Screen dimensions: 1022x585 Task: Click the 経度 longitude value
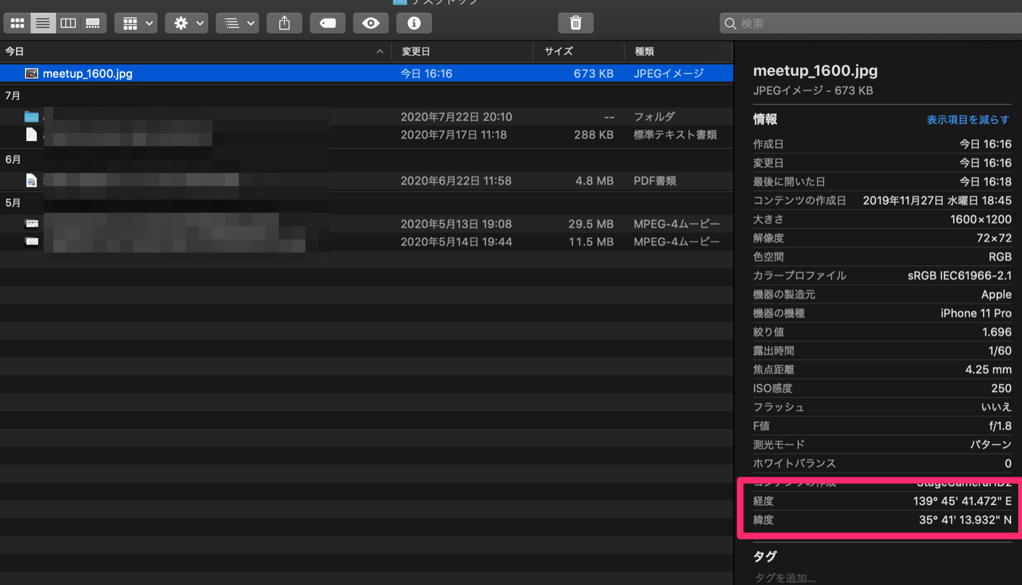coord(962,501)
